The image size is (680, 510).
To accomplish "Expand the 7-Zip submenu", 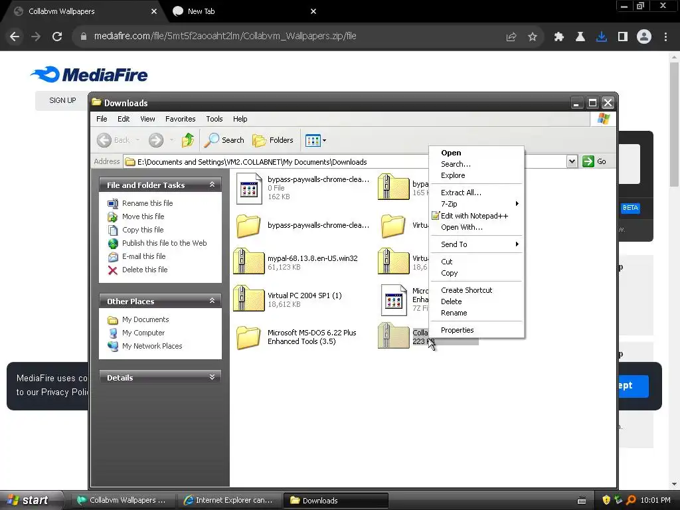I will click(x=476, y=204).
